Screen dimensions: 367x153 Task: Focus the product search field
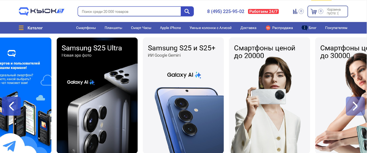pyautogui.click(x=129, y=12)
